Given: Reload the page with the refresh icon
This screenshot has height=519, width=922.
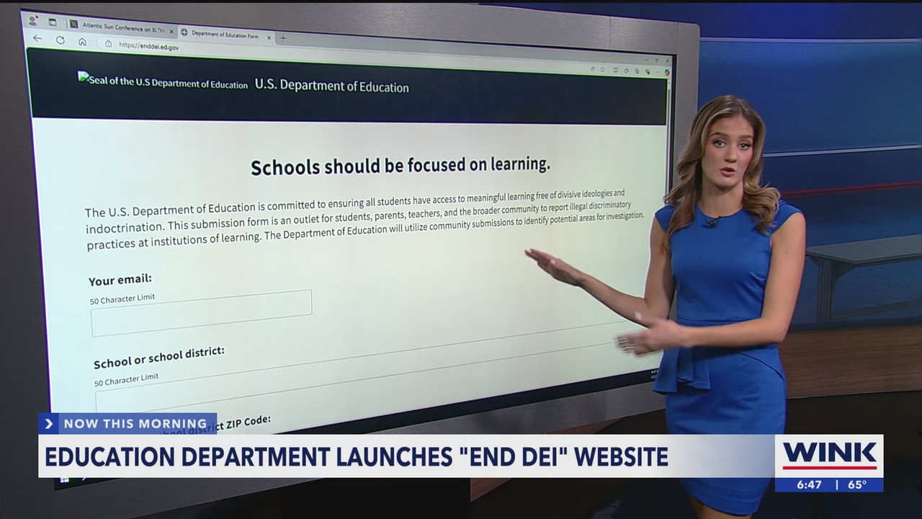Looking at the screenshot, I should click(61, 40).
